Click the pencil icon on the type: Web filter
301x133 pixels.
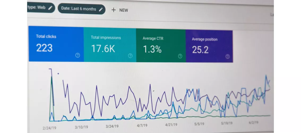[50, 8]
